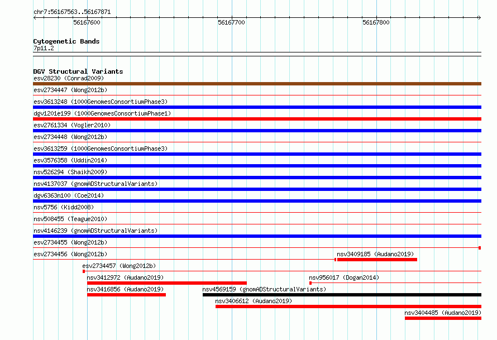Screen dimensions: 497x340
Task: Open dgv1201e199 (1000GenomesConsortiumPhase1) label
Action: pyautogui.click(x=102, y=113)
